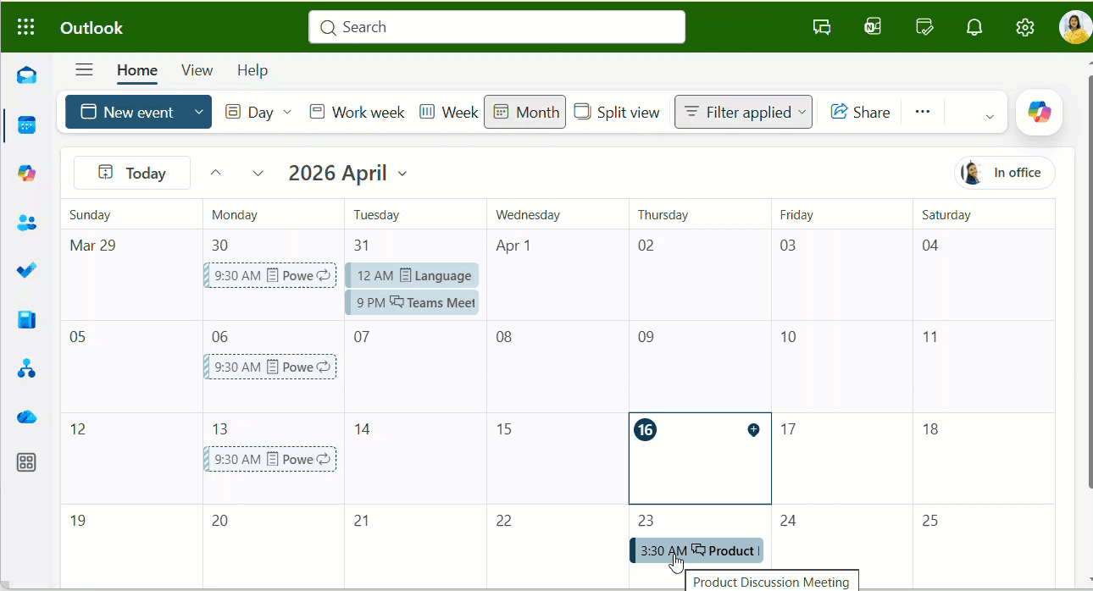1093x591 pixels.
Task: Open the People app in the sidebar
Action: 26,222
